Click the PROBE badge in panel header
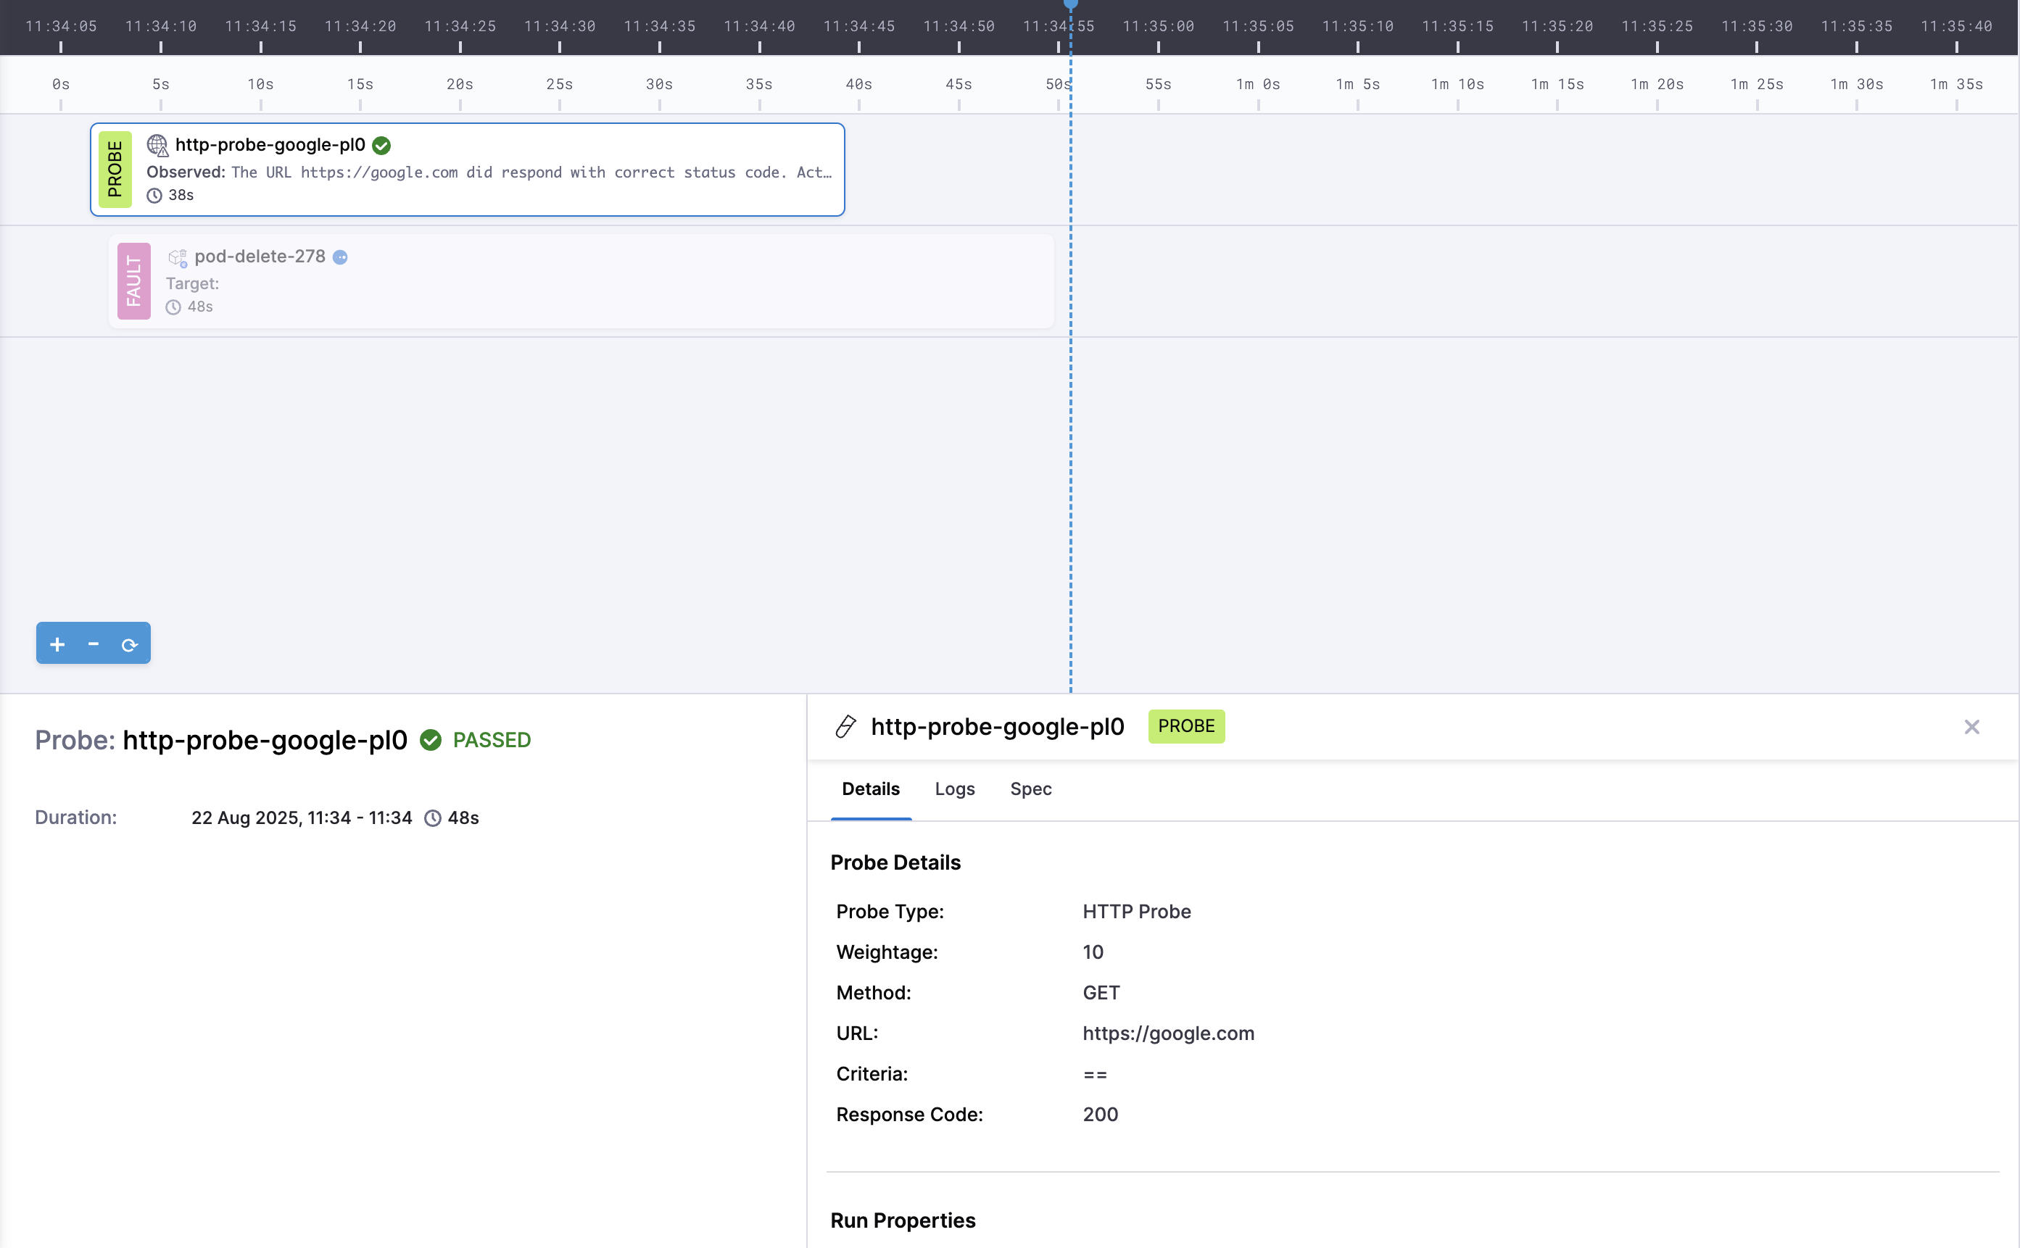Screen dimensions: 2020x1248 (1186, 726)
